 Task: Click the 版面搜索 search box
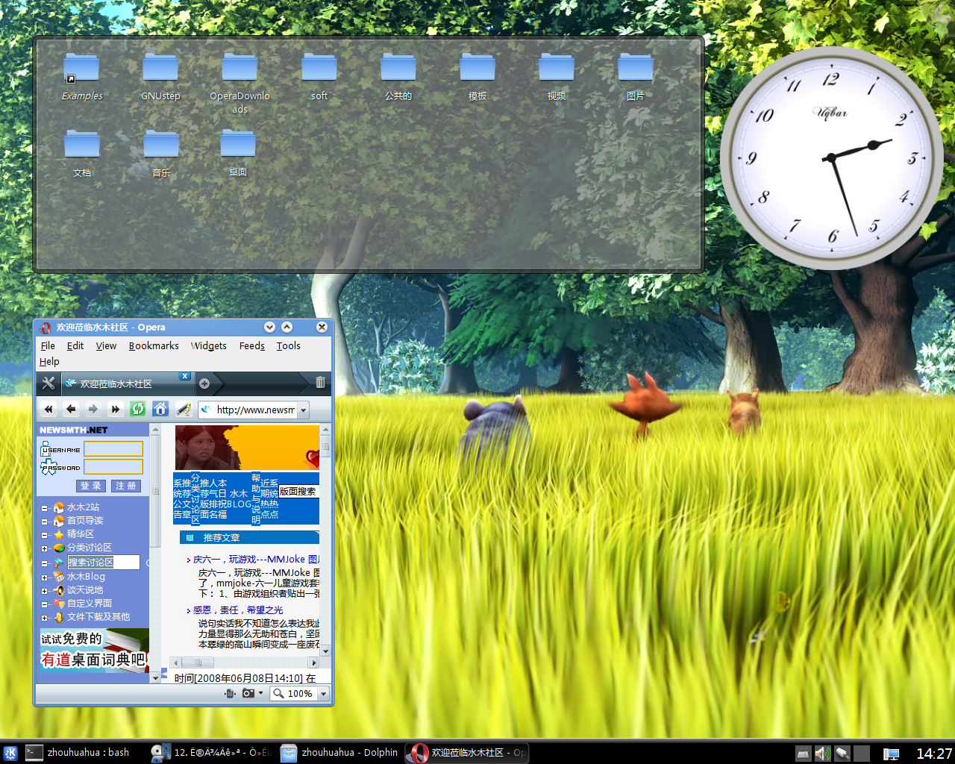tap(298, 492)
